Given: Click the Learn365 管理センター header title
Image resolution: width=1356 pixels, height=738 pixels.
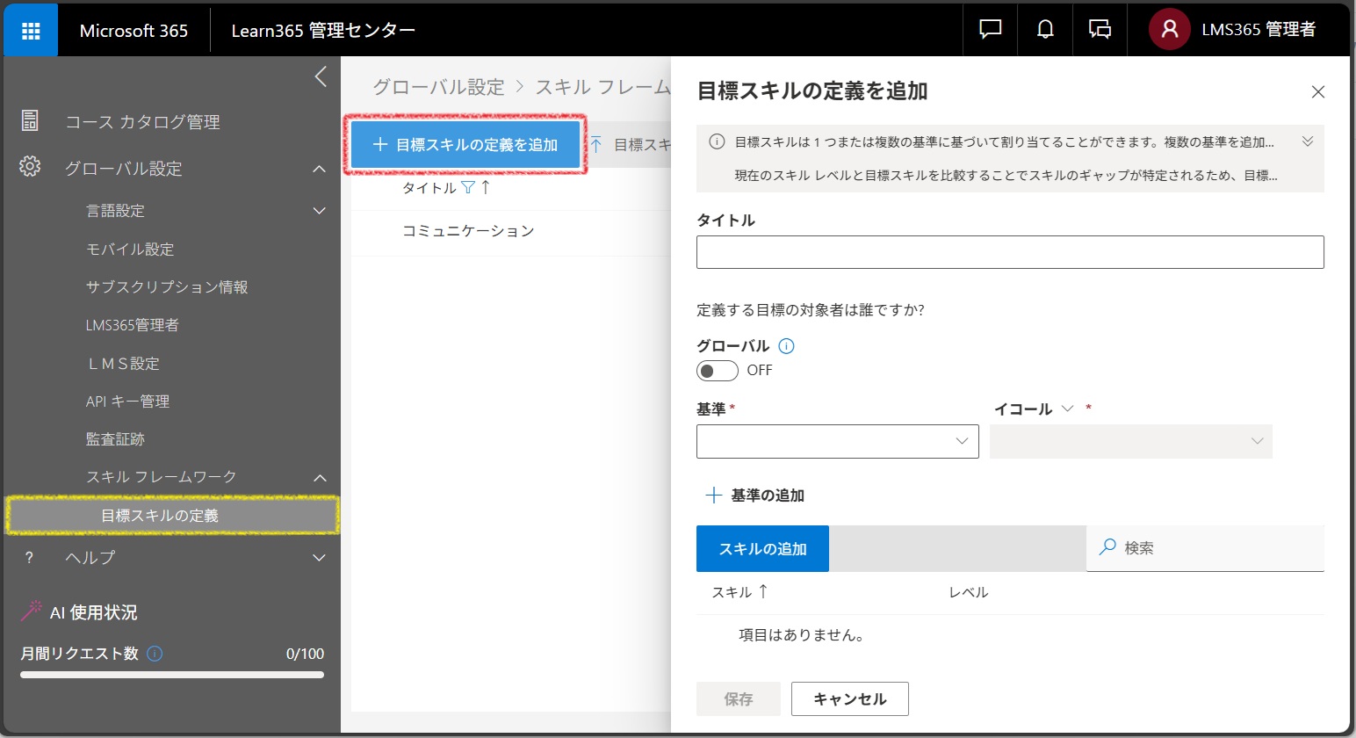Looking at the screenshot, I should coord(323,31).
